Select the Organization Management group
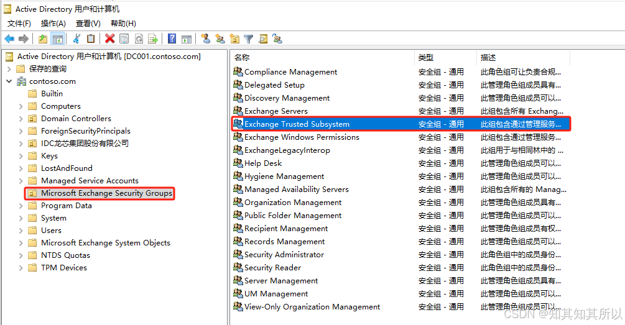 (293, 203)
